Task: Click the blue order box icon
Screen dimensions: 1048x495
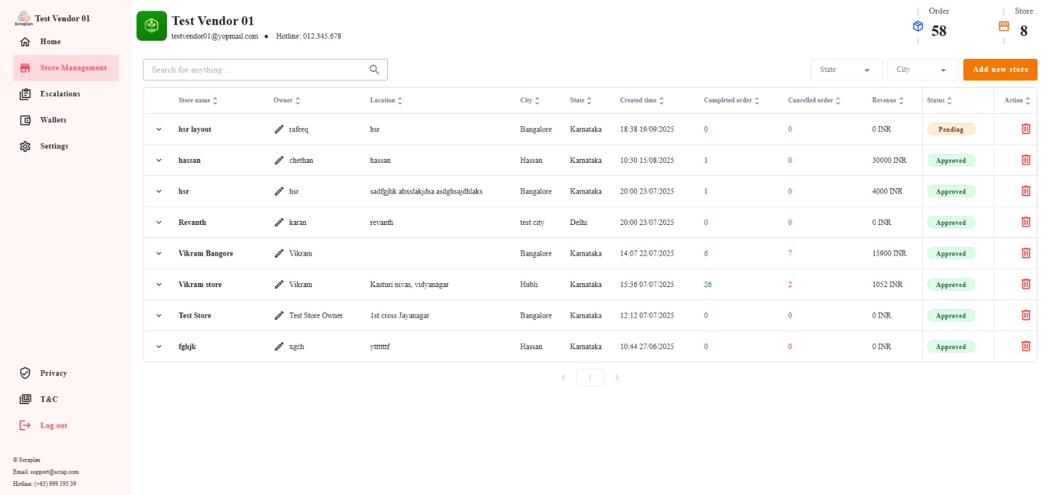Action: (918, 26)
